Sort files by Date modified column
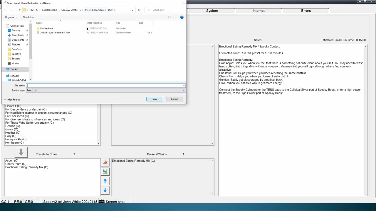376x211 pixels. pyautogui.click(x=95, y=23)
